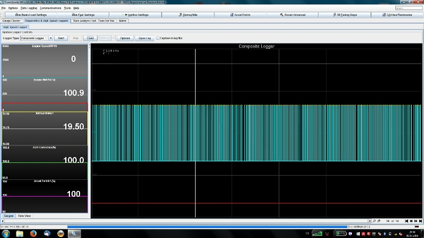Expand the Logger Type dropdown arrow
The width and height of the screenshot is (424, 238).
50,38
